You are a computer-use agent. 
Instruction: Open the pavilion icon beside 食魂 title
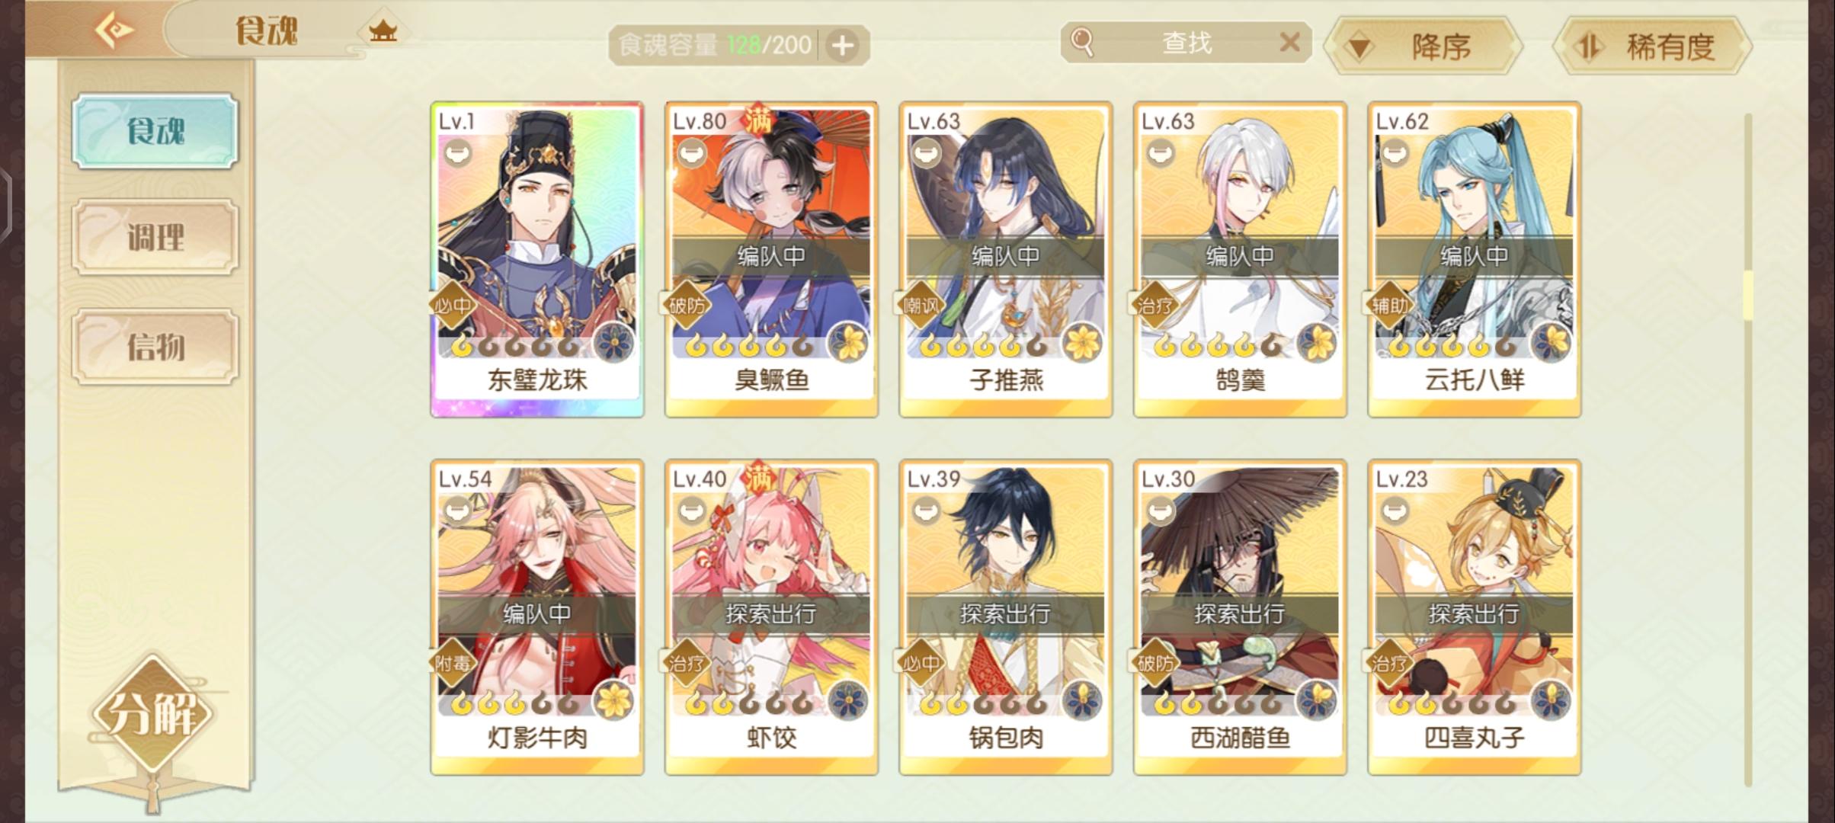pos(383,32)
